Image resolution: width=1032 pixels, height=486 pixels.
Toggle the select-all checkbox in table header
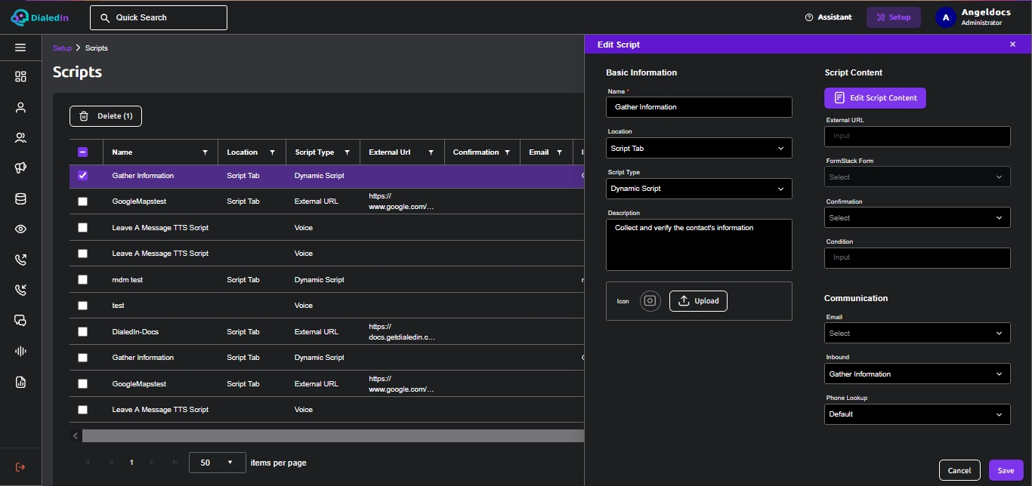coord(83,152)
